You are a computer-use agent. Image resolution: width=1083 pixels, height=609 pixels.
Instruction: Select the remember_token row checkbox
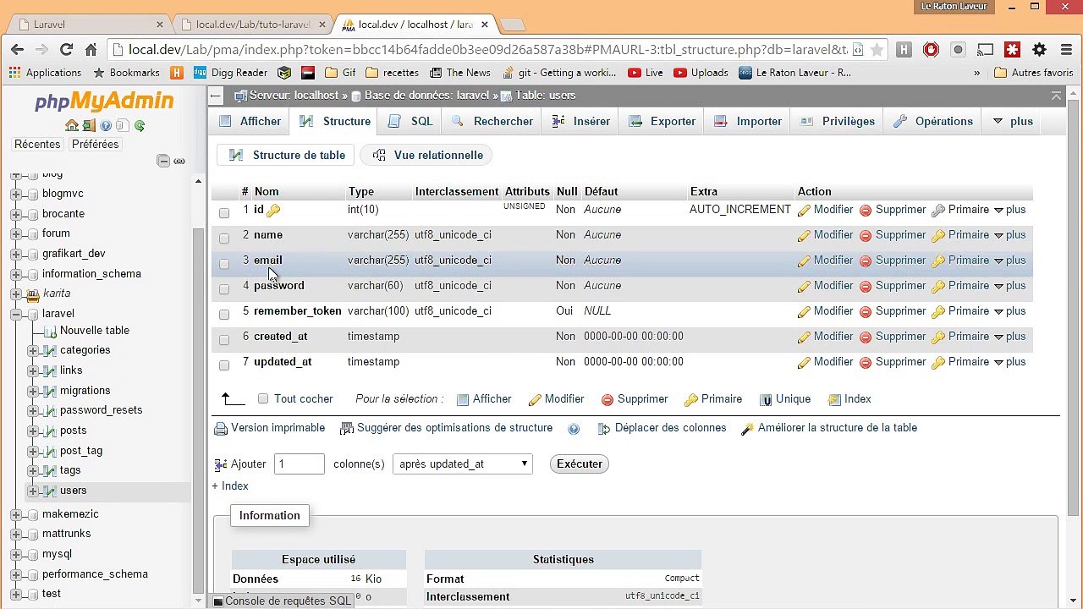[x=224, y=314]
